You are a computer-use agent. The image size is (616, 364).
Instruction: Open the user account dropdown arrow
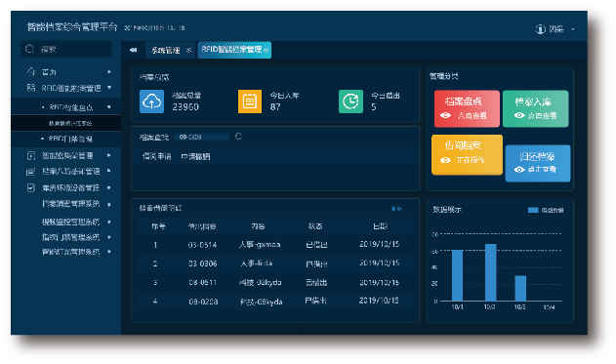(x=573, y=29)
